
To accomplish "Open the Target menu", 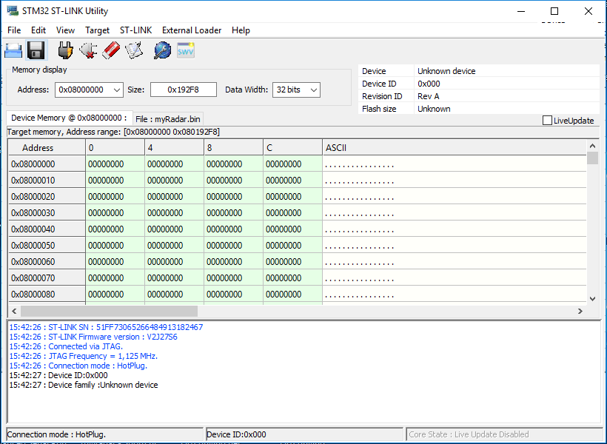I will 97,30.
